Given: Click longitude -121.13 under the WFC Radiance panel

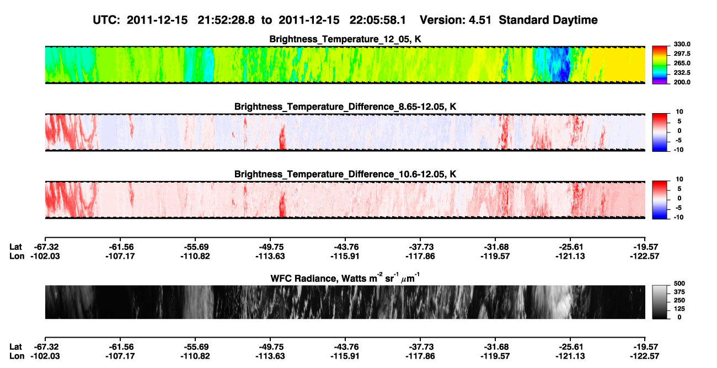Looking at the screenshot, I should point(571,356).
